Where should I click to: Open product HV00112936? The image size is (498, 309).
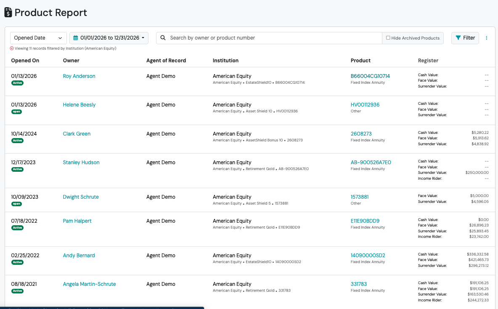click(365, 104)
